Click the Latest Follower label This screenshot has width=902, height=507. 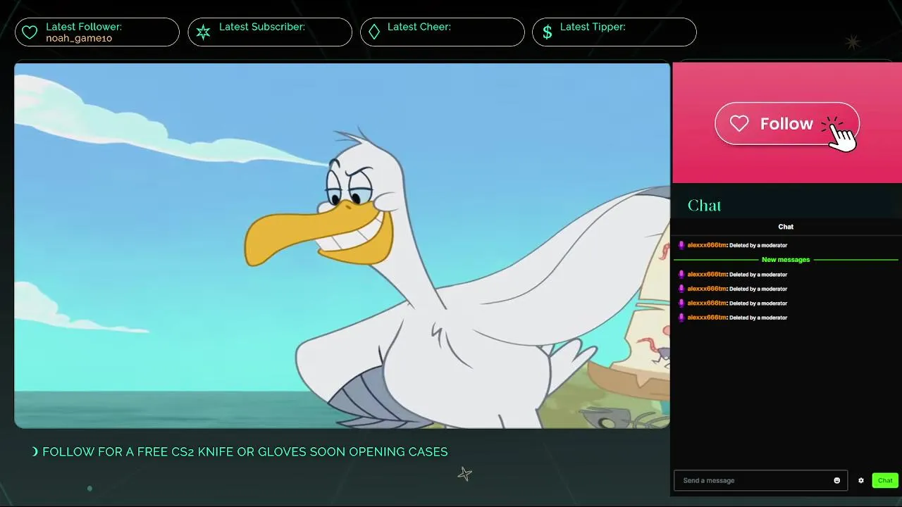point(84,27)
